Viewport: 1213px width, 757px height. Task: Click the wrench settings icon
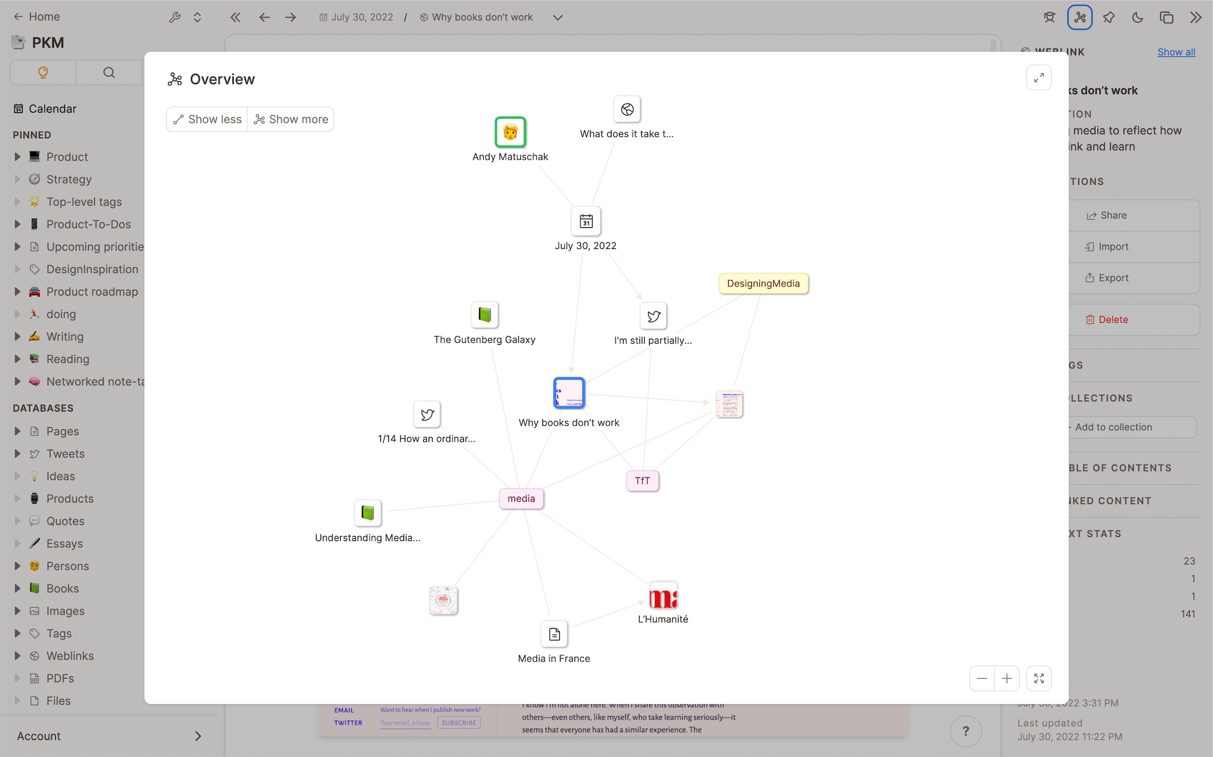click(175, 17)
